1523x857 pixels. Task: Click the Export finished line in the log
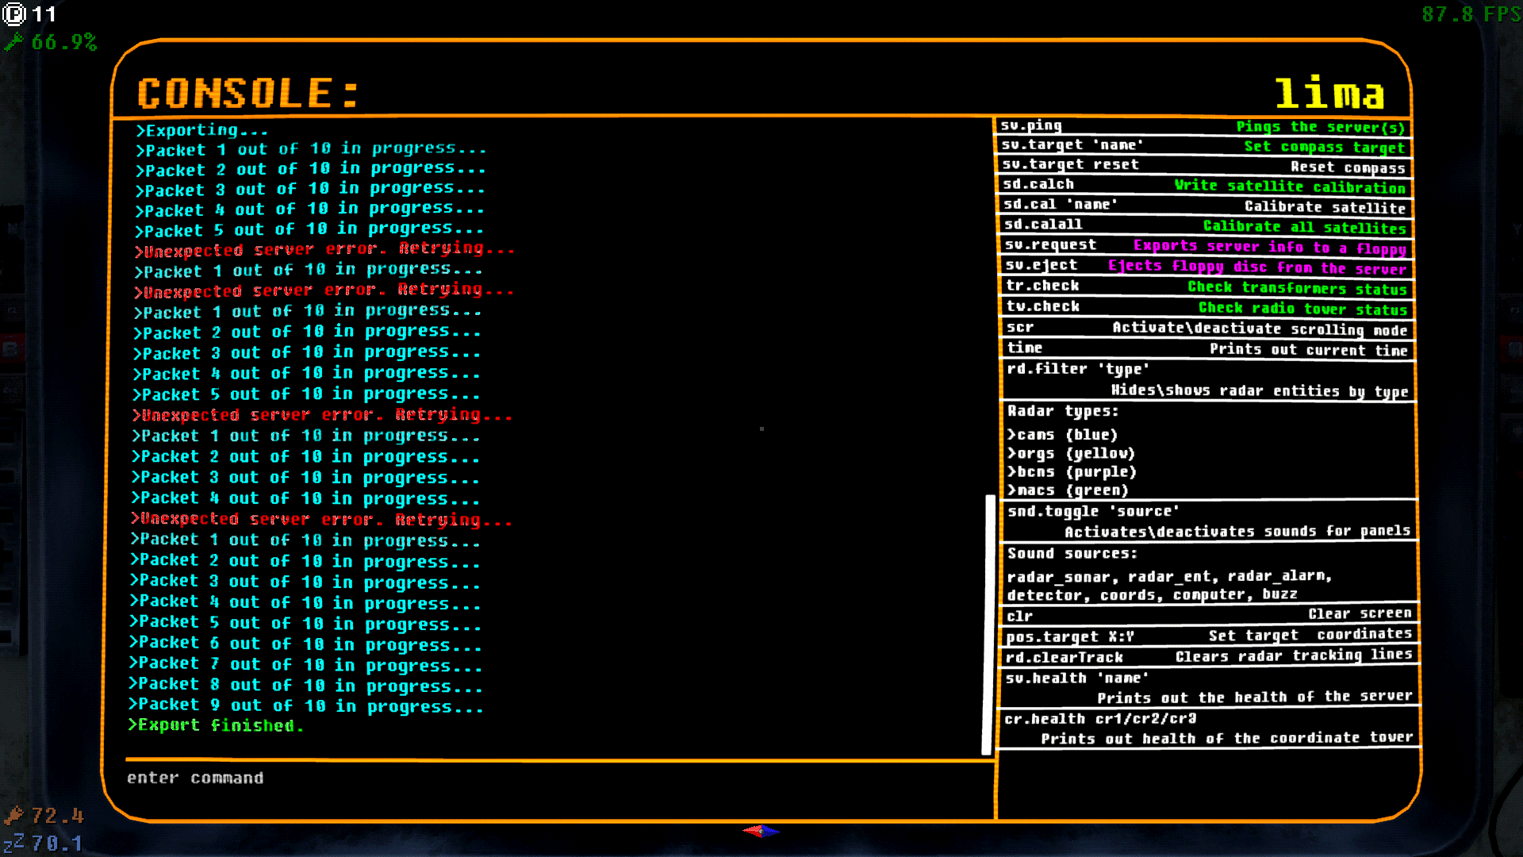(217, 725)
